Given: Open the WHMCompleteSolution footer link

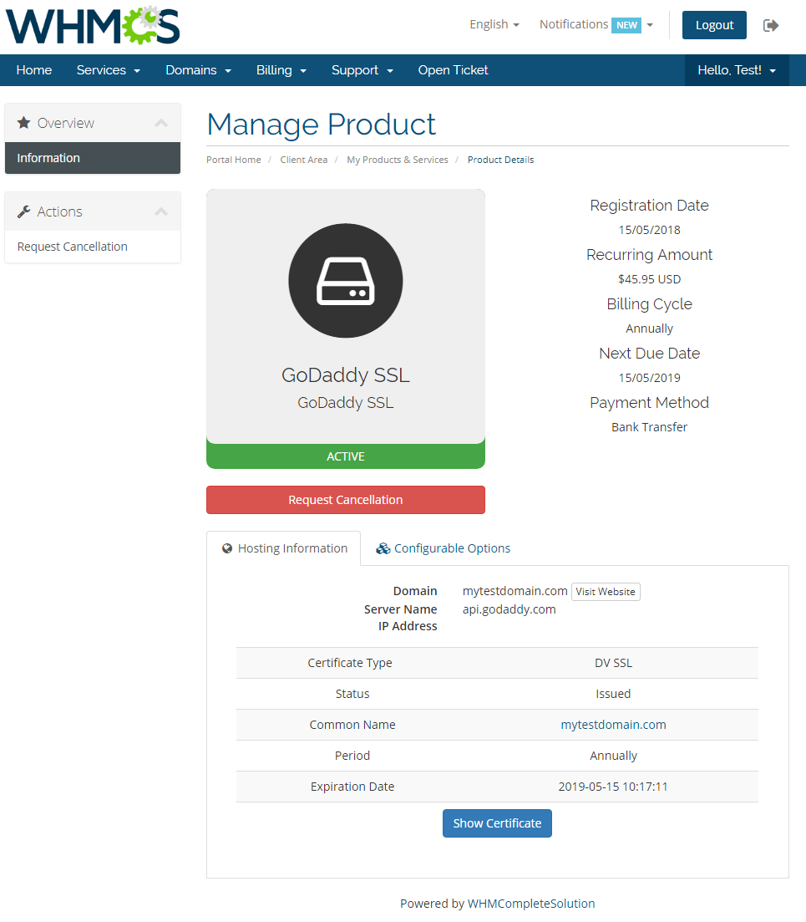Looking at the screenshot, I should pyautogui.click(x=531, y=904).
